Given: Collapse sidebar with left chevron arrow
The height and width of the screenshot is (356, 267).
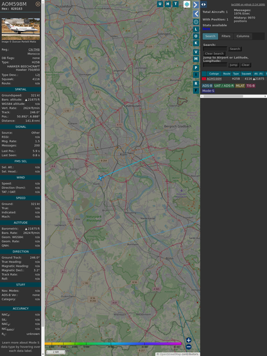Looking at the screenshot, I should 196,14.
